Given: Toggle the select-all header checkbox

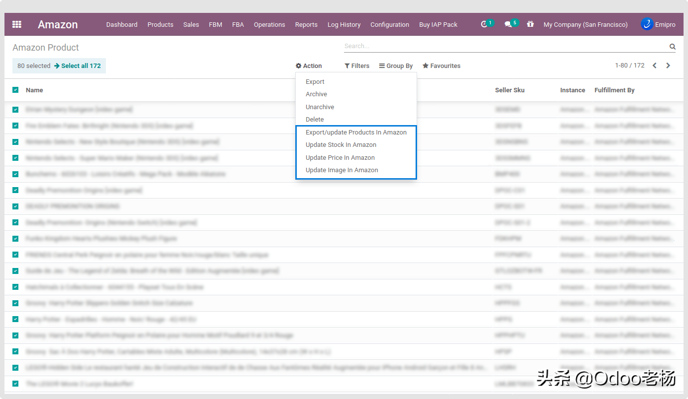Looking at the screenshot, I should 15,90.
